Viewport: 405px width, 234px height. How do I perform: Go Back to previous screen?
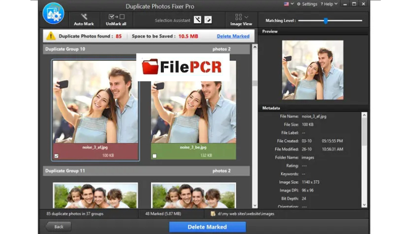click(59, 227)
